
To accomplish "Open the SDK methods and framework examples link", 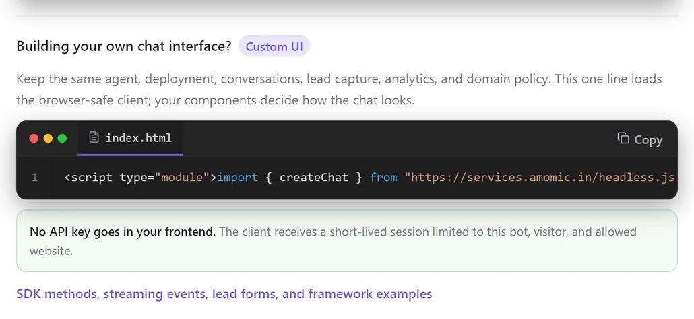I will 224,294.
